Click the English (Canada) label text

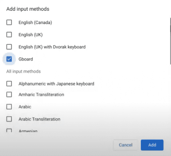(35, 22)
